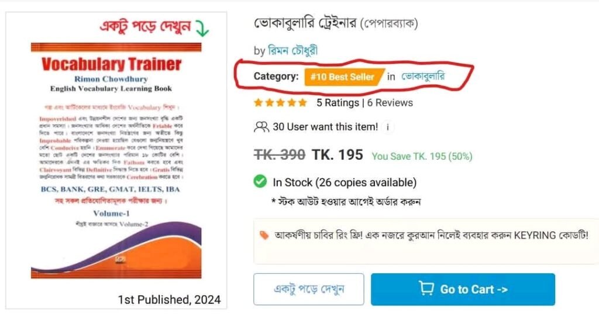The image size is (599, 316).
Task: Click the book title ভোকাবুলারি ট্রেইনার
Action: pos(305,23)
